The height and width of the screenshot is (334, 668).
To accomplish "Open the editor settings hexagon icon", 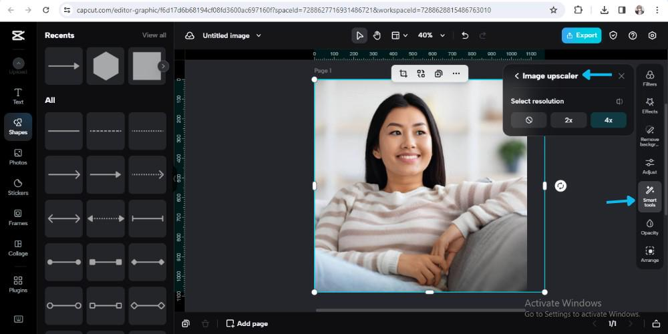I will [x=652, y=35].
